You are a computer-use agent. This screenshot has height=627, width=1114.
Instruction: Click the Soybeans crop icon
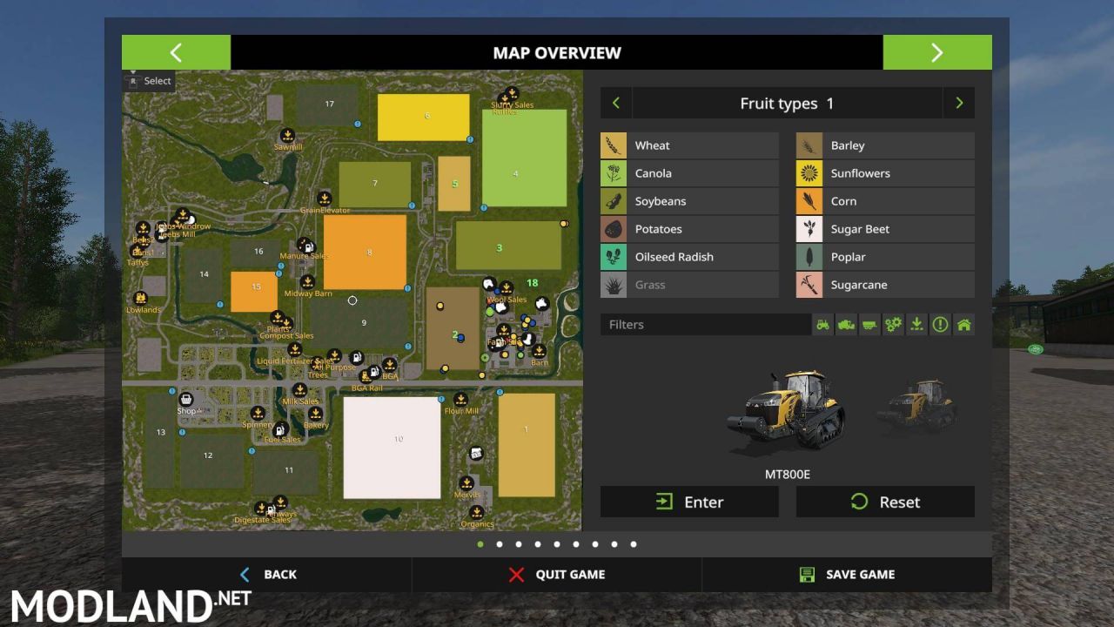click(614, 201)
